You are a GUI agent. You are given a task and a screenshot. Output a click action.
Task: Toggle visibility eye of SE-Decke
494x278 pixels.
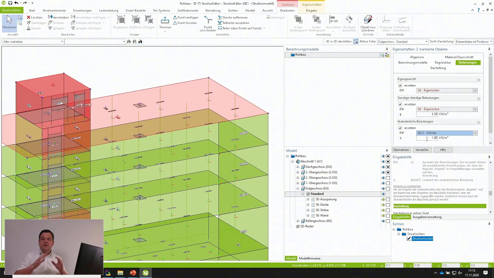click(383, 205)
